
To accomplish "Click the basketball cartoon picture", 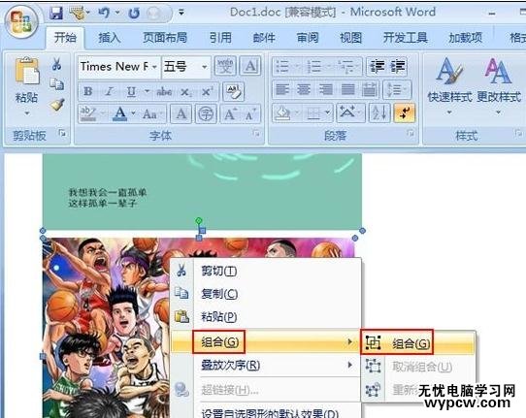I will 106,328.
